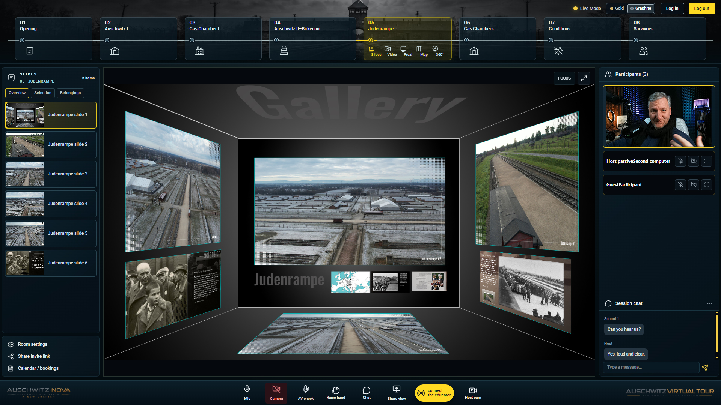Select the Overview tab
The image size is (721, 405).
[x=17, y=93]
